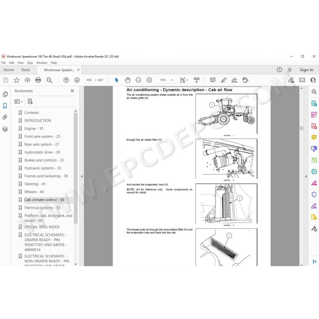The height and width of the screenshot is (319, 319).
Task: Open notifications bell icon
Action: (289, 70)
